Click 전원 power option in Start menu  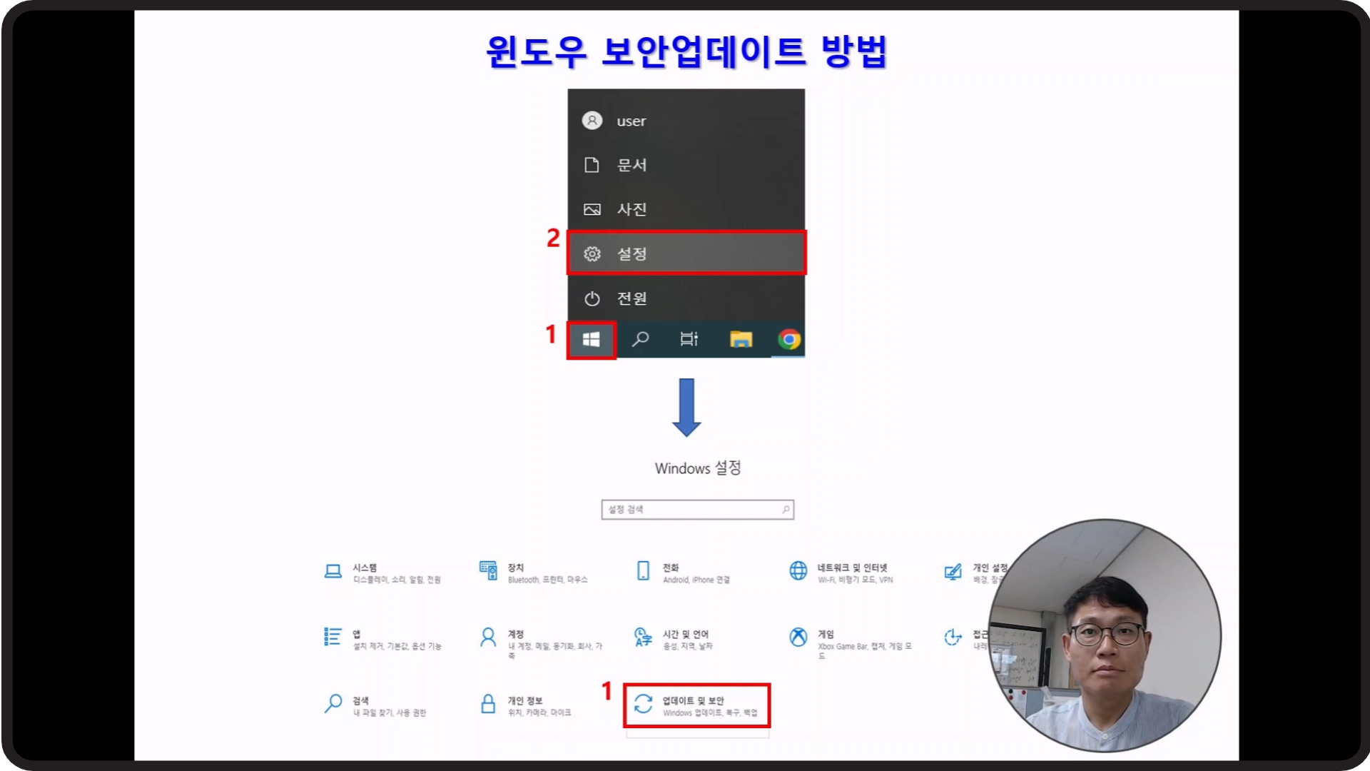pyautogui.click(x=631, y=298)
